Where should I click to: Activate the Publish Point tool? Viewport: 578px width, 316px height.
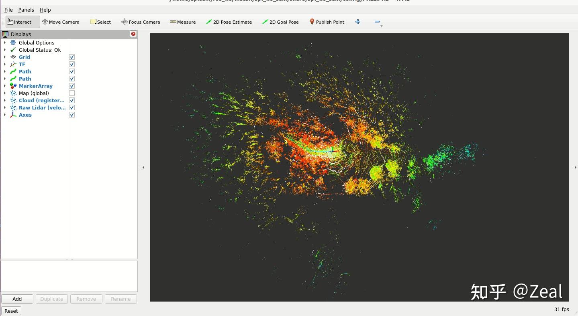(327, 22)
